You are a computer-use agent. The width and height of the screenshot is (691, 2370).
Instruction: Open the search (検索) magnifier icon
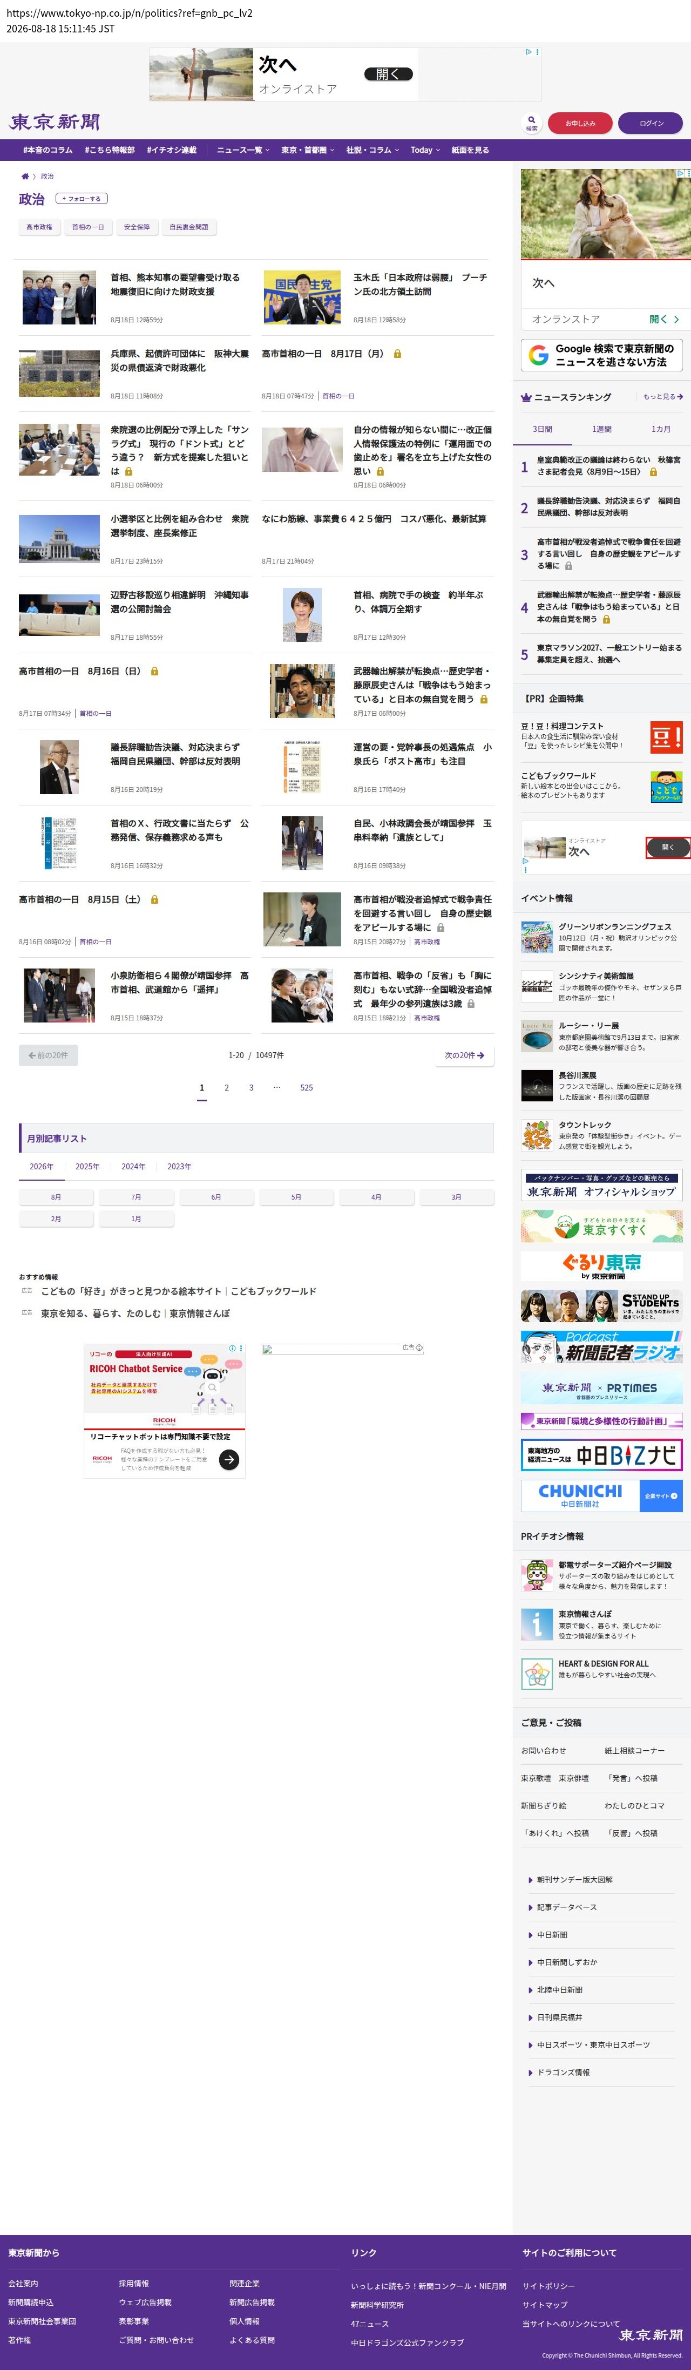click(x=531, y=123)
